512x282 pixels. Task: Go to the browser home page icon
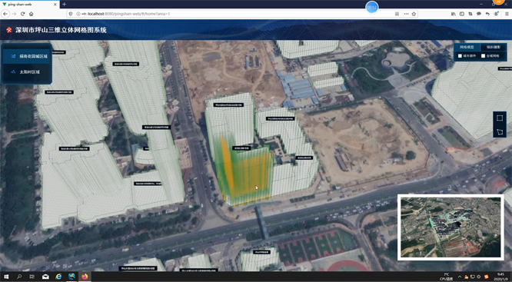[x=32, y=14]
